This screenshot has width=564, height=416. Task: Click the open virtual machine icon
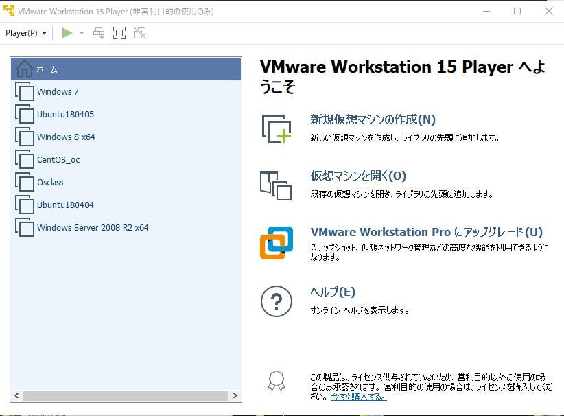pyautogui.click(x=276, y=185)
